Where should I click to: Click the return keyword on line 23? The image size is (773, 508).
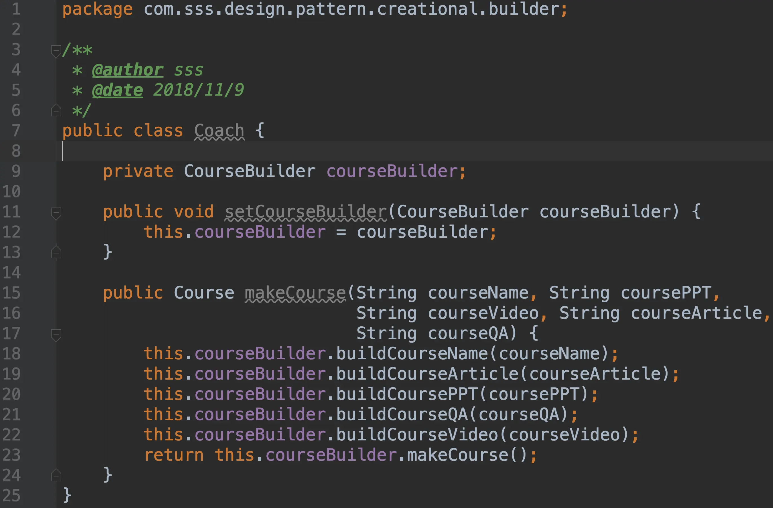pos(174,455)
